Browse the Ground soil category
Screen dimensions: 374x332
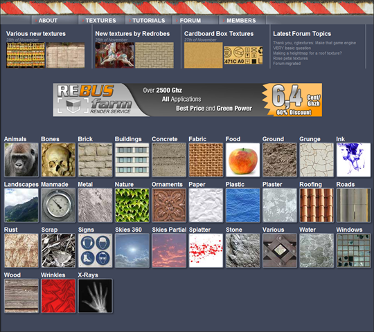coord(280,160)
